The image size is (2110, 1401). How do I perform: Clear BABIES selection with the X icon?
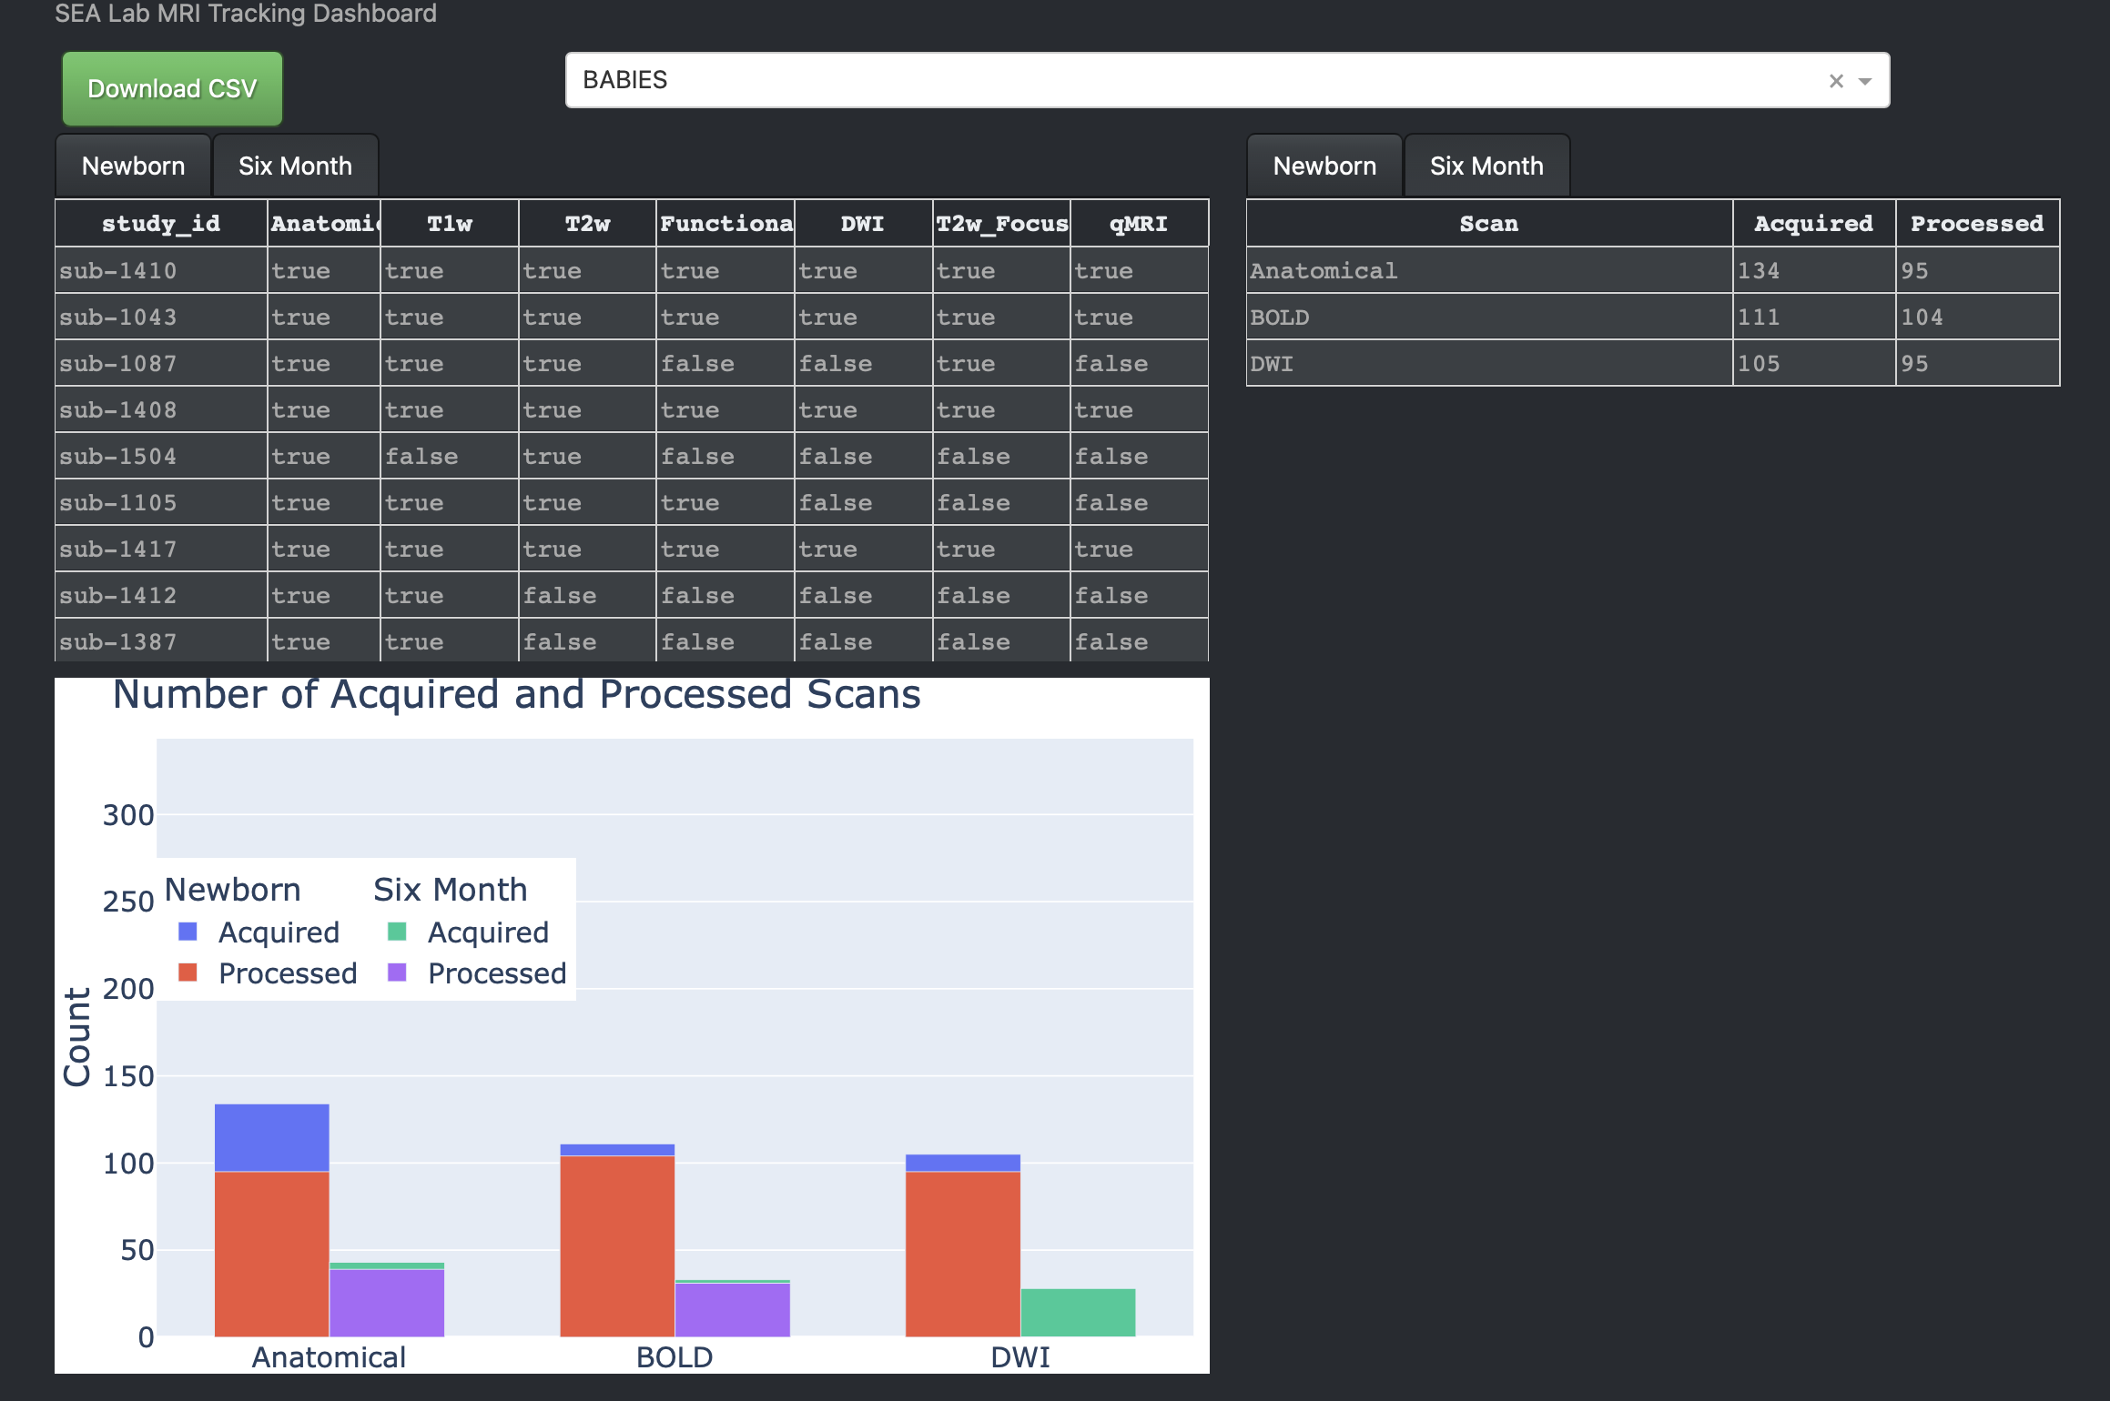pyautogui.click(x=1836, y=81)
